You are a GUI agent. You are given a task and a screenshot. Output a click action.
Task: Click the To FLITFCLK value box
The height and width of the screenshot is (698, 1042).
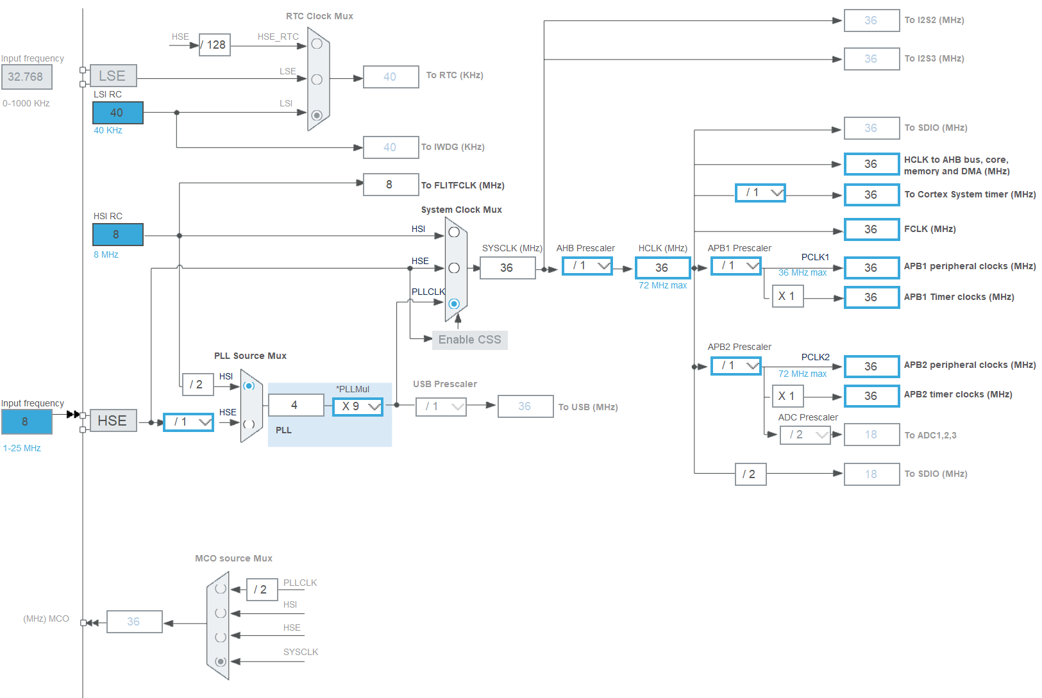tap(391, 185)
